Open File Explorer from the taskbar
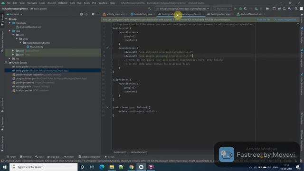The width and height of the screenshot is (304, 171). click(112, 167)
